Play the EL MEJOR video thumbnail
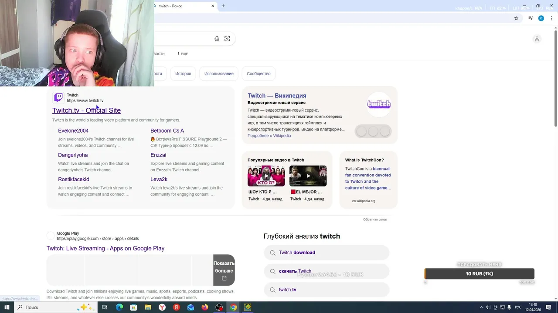The height and width of the screenshot is (313, 558). [308, 176]
